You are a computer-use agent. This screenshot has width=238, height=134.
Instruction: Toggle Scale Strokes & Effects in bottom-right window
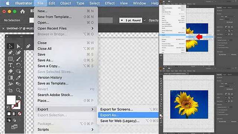pyautogui.click(x=218, y=114)
